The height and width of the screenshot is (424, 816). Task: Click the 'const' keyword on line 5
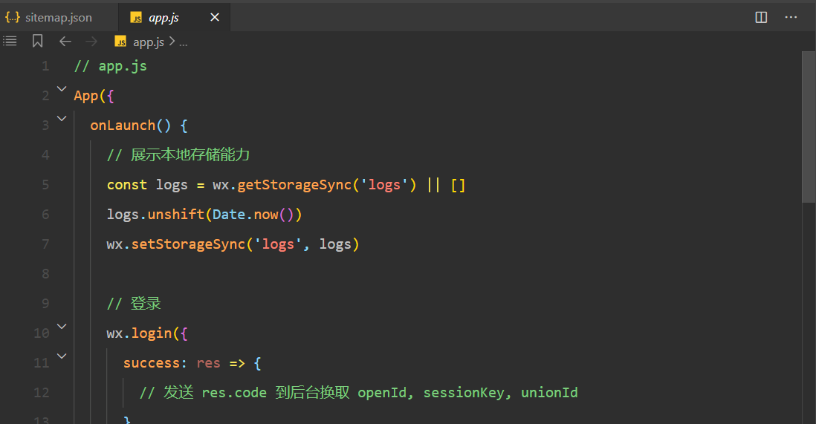127,185
